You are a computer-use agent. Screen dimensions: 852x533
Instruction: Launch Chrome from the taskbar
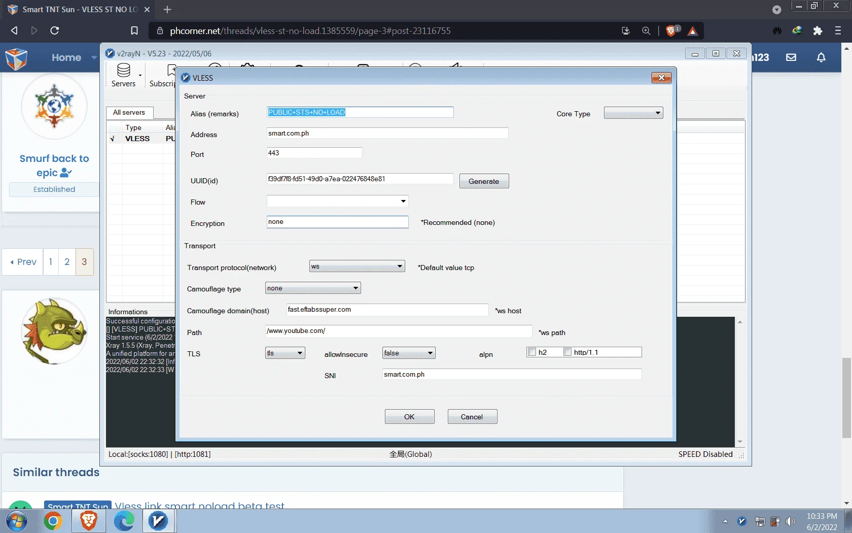[53, 521]
